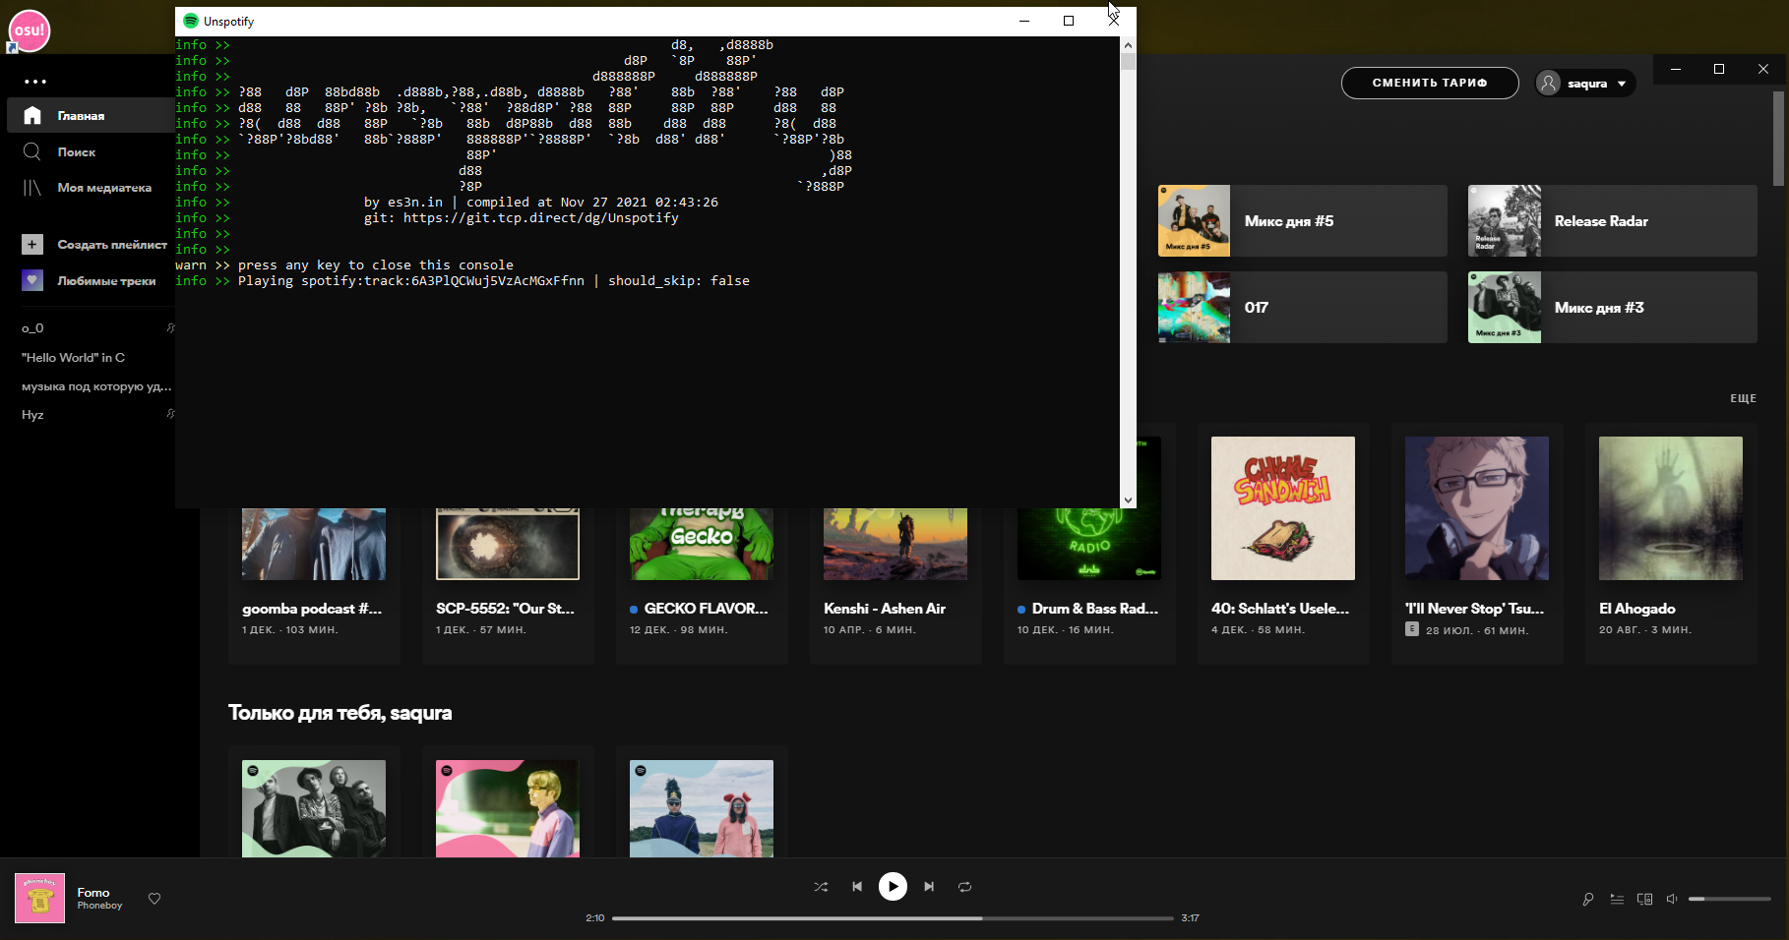Click scroll down arrow in Unspotify console
The width and height of the screenshot is (1789, 940).
tap(1128, 499)
